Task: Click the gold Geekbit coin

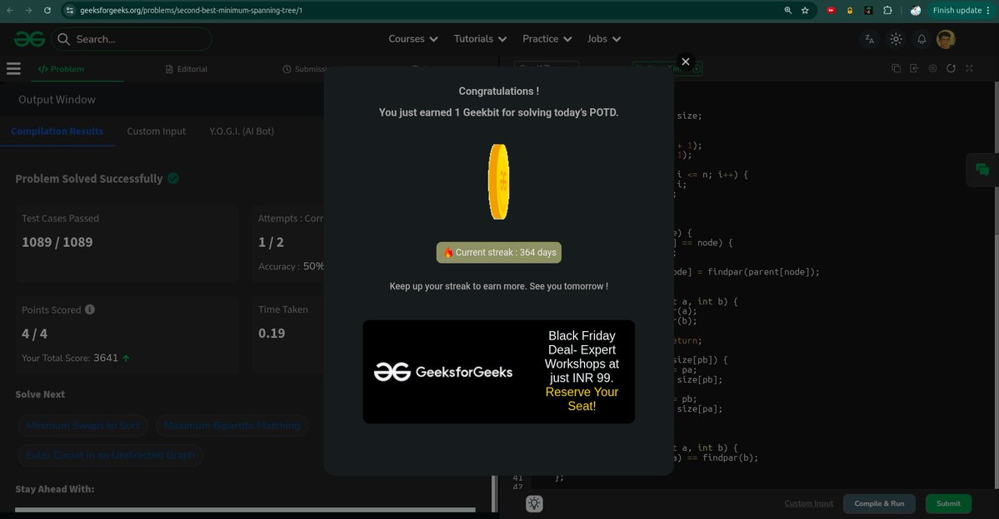Action: point(499,182)
